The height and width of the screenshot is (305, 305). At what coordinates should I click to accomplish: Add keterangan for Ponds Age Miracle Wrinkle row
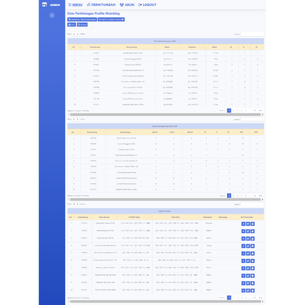coord(243,268)
